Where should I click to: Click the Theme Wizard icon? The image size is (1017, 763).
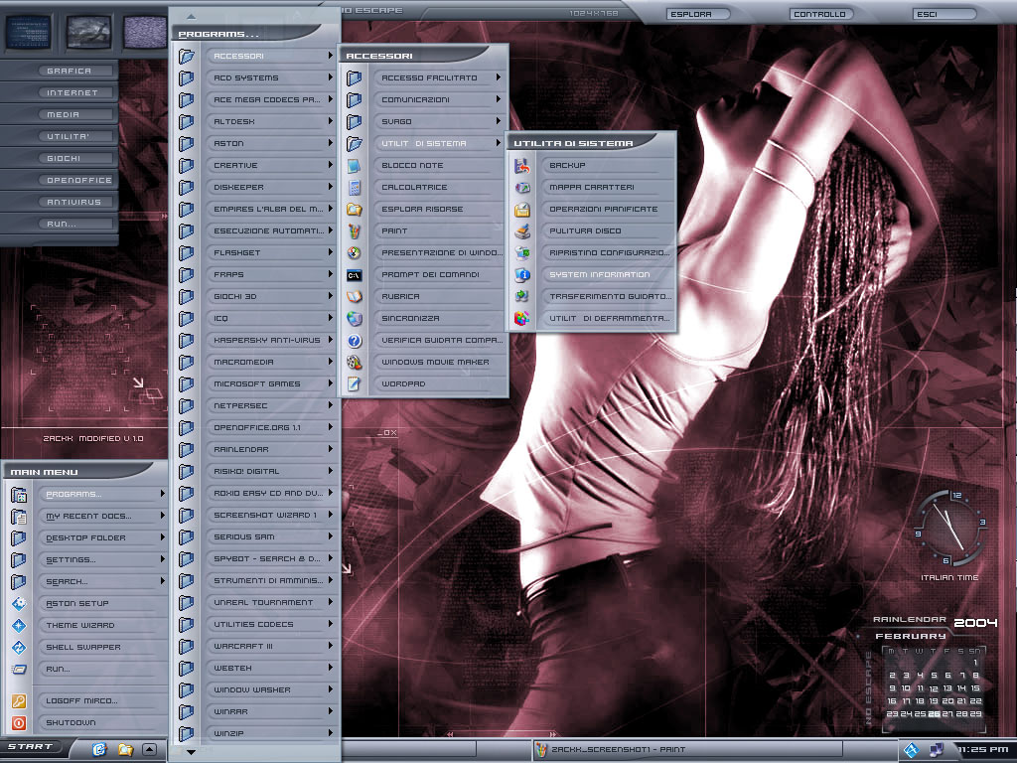click(x=19, y=626)
